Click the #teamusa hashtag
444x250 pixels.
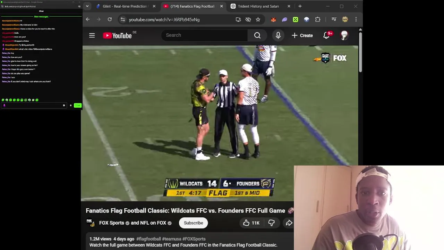pos(171,239)
